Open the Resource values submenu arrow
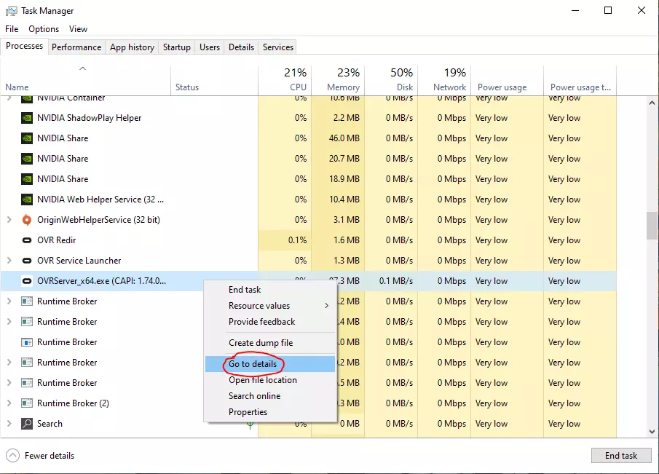The height and width of the screenshot is (474, 659). (326, 306)
